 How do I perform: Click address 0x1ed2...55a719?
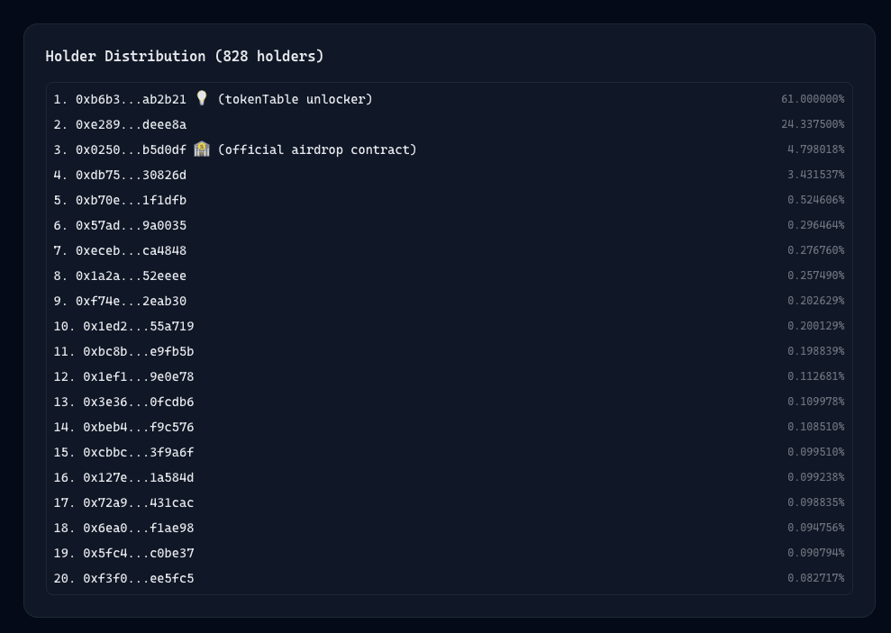click(138, 326)
